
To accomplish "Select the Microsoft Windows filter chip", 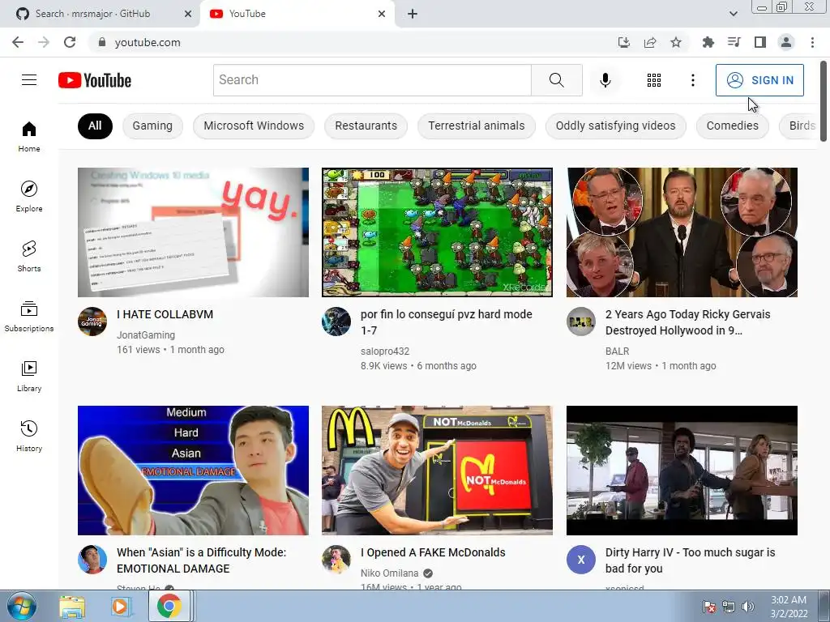I will (254, 126).
